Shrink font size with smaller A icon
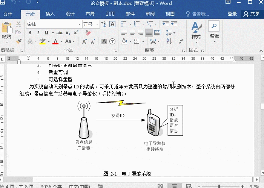Screen dimensions: 264x188 pos(93,41)
